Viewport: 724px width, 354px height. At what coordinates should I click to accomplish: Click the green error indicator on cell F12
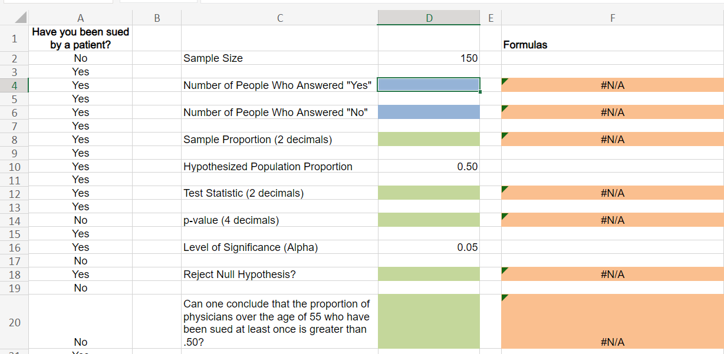tap(504, 188)
